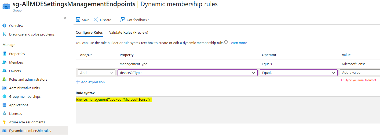Click the Overview info icon

point(4,26)
